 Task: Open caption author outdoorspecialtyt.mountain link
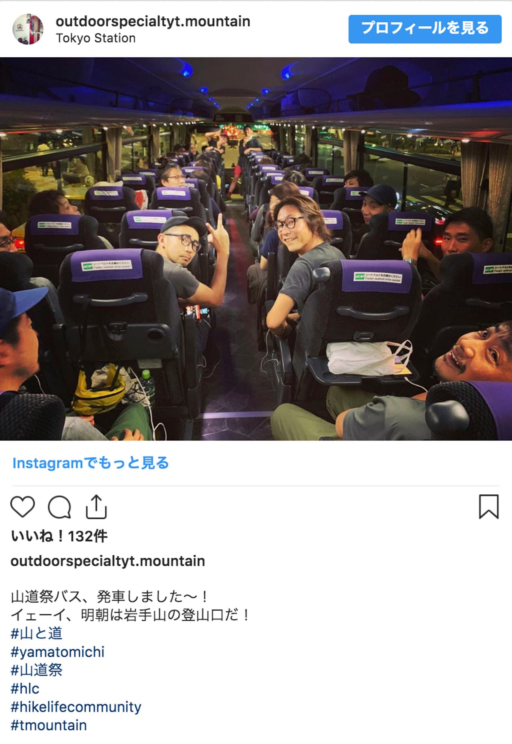[108, 561]
